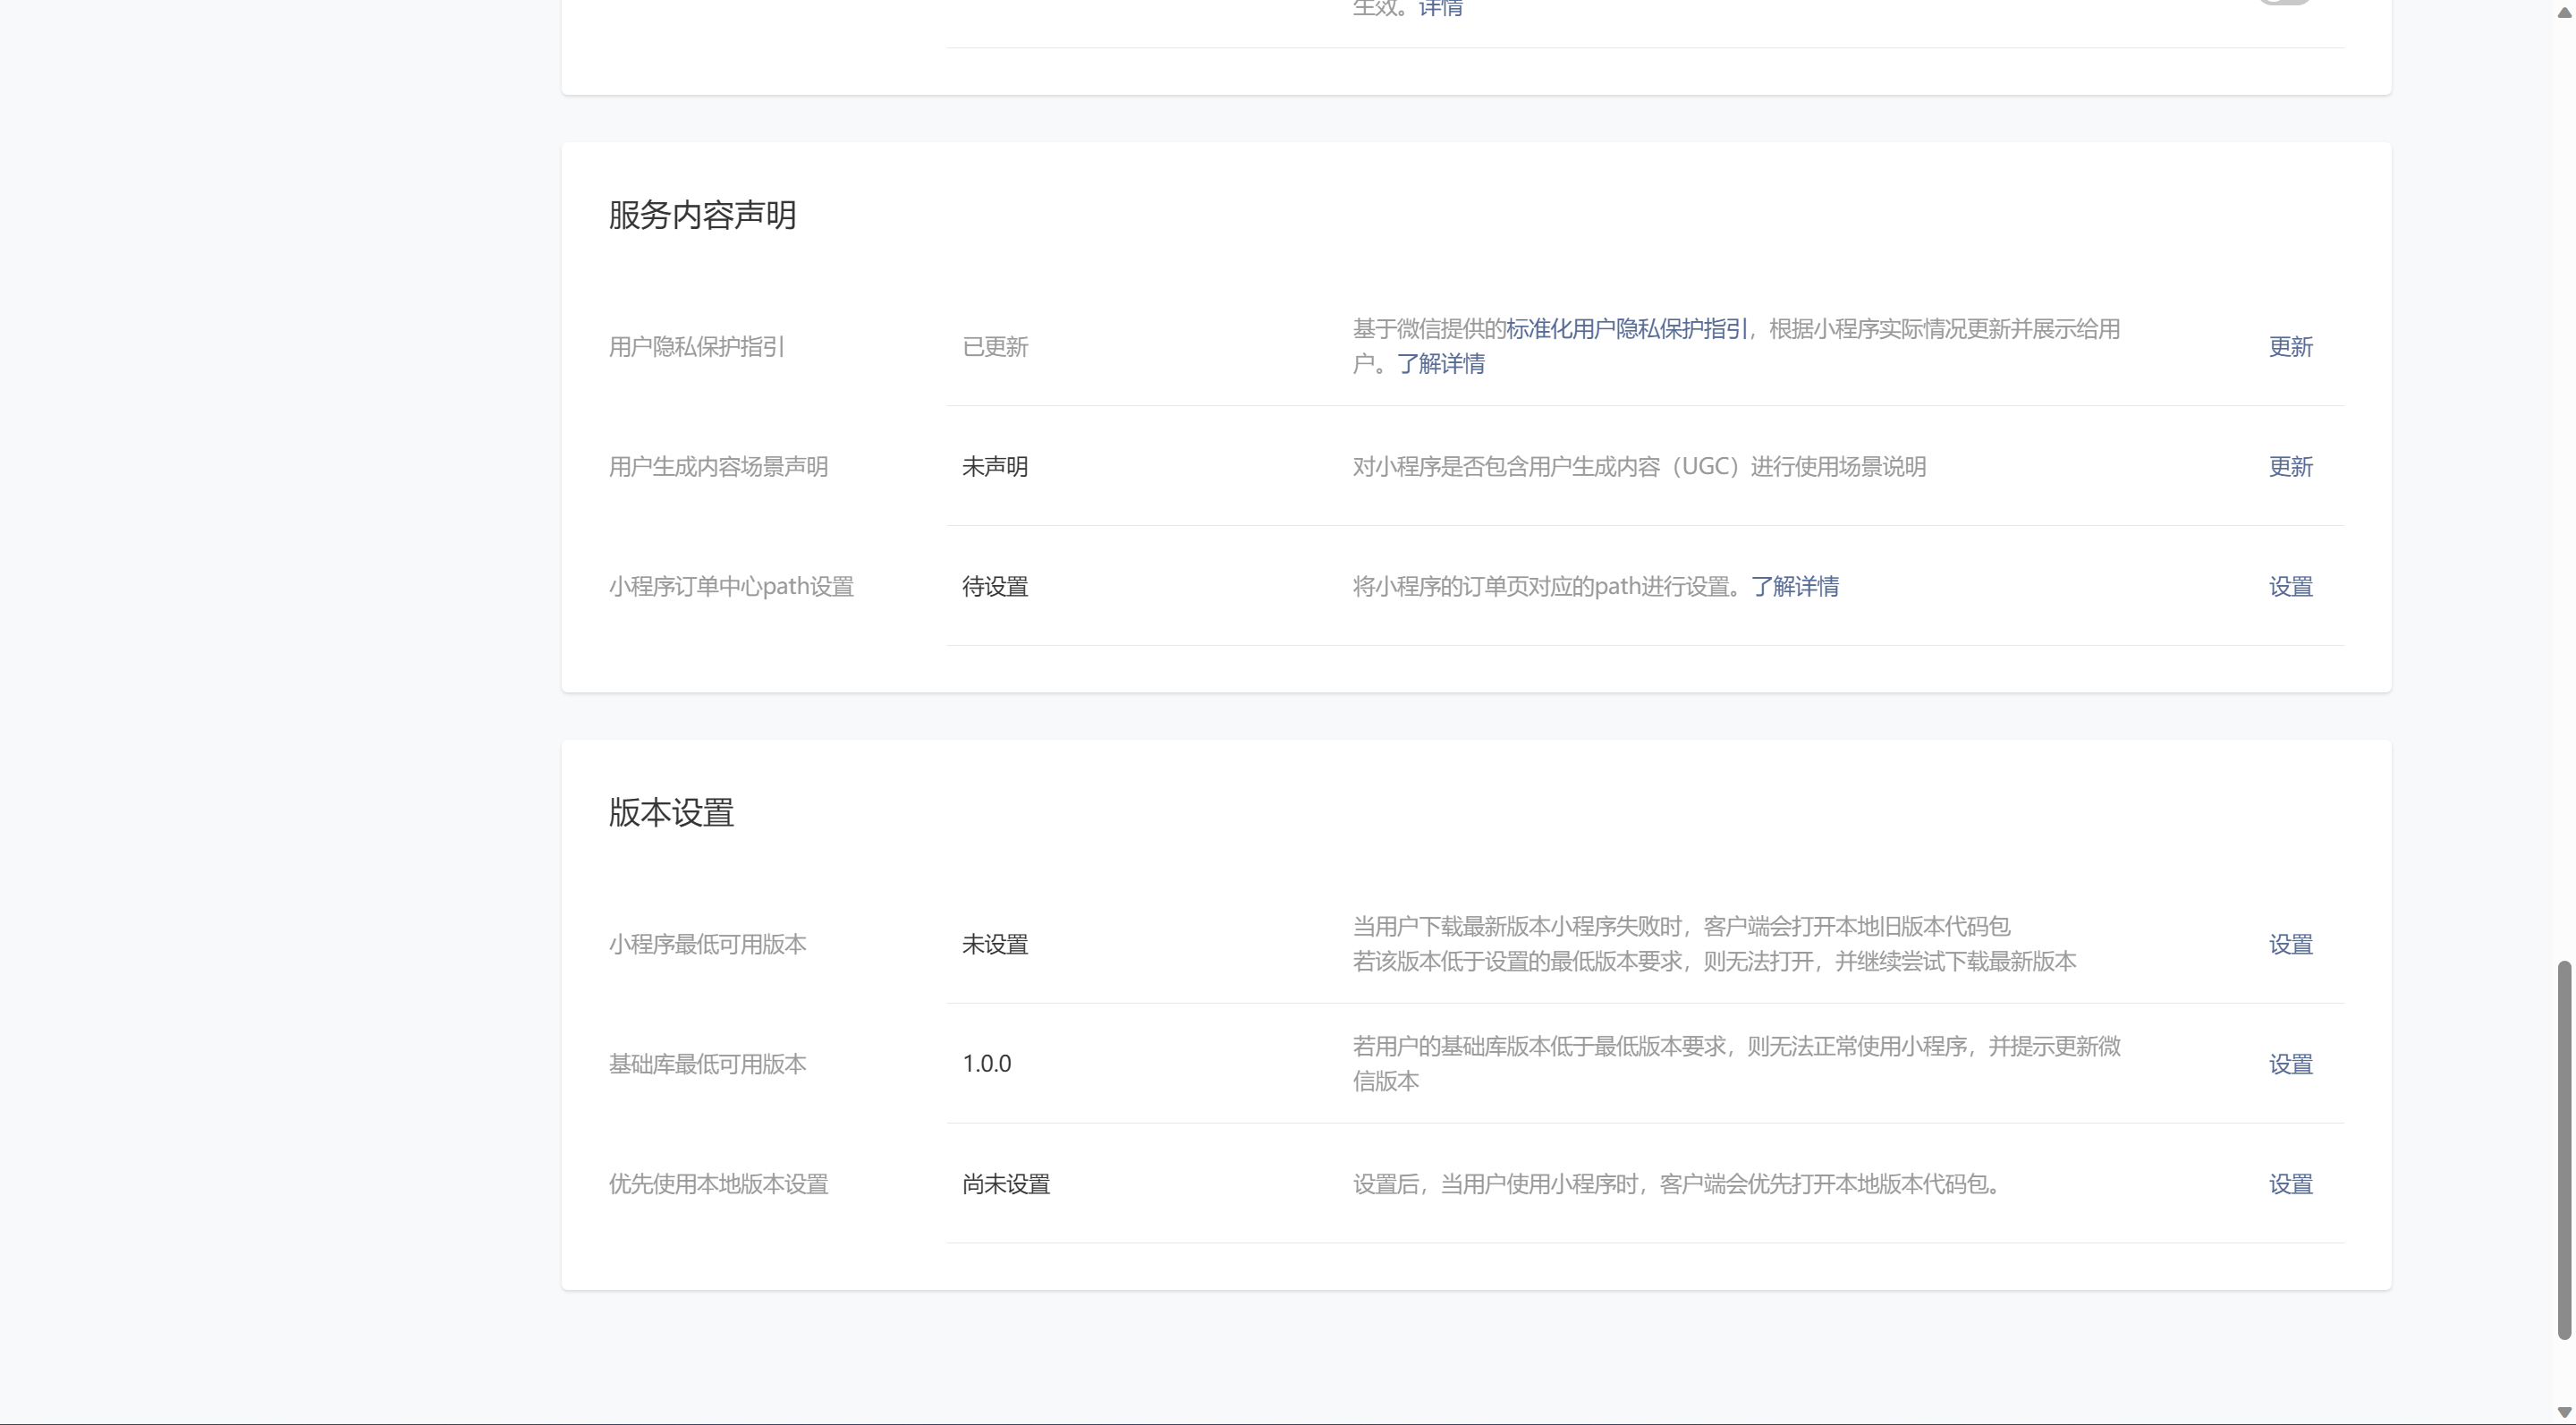This screenshot has width=2576, height=1425.
Task: Click 更新 for 用户生成内容场景声明
Action: (x=2290, y=467)
